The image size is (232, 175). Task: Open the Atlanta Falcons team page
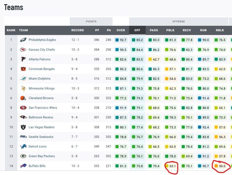pos(40,59)
